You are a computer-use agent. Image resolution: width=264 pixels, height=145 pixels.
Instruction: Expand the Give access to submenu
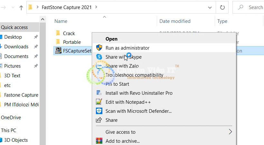(x=230, y=132)
